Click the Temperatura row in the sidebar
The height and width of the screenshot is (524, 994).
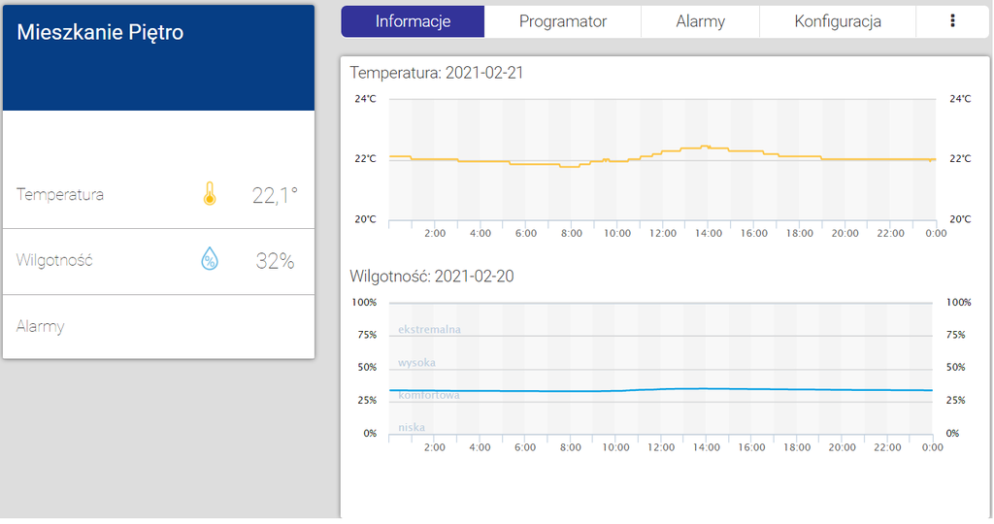(60, 194)
